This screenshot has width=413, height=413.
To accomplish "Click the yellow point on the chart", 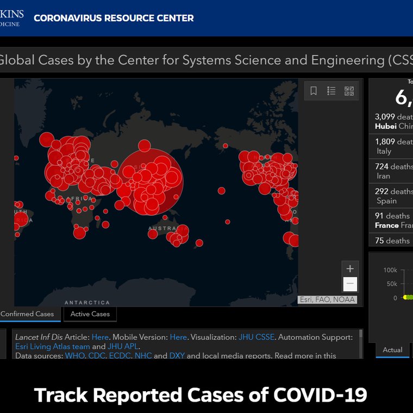I will pos(405,297).
